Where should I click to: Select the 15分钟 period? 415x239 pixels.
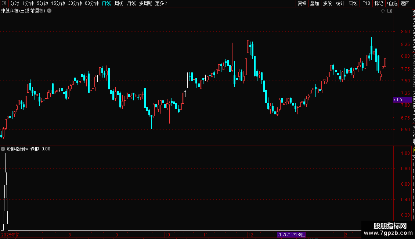click(58, 3)
